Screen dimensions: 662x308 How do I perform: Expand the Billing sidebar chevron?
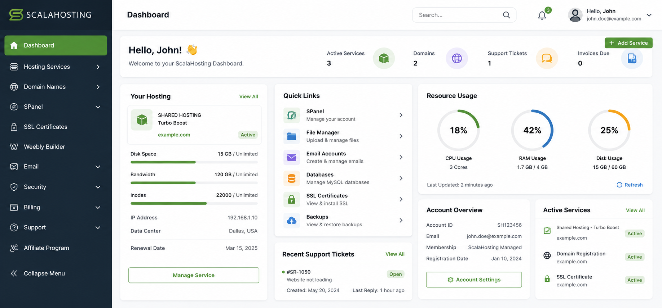pos(98,207)
